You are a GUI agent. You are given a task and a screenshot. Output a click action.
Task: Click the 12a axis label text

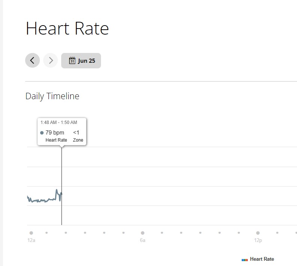[31, 240]
